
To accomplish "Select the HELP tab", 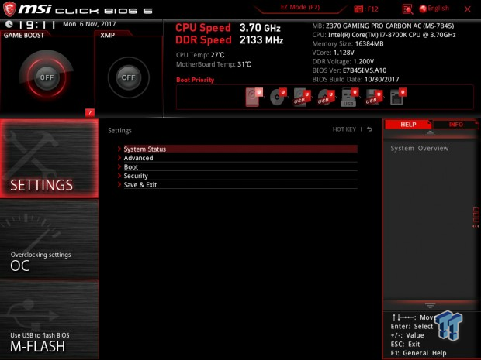I will coord(408,124).
